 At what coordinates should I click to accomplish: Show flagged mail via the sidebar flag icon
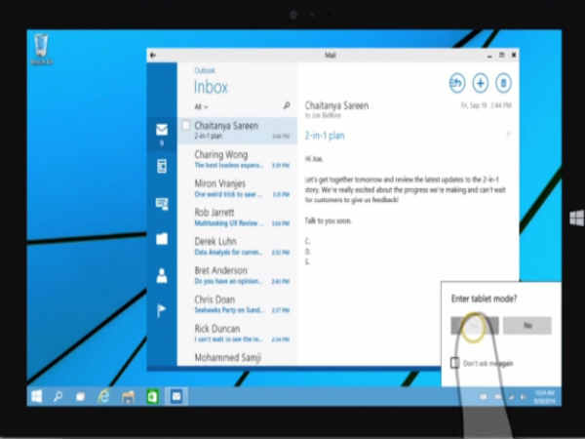click(162, 311)
